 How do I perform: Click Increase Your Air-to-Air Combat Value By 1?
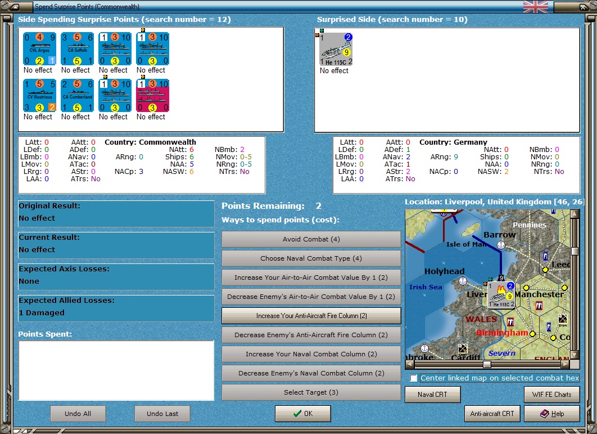pos(311,278)
